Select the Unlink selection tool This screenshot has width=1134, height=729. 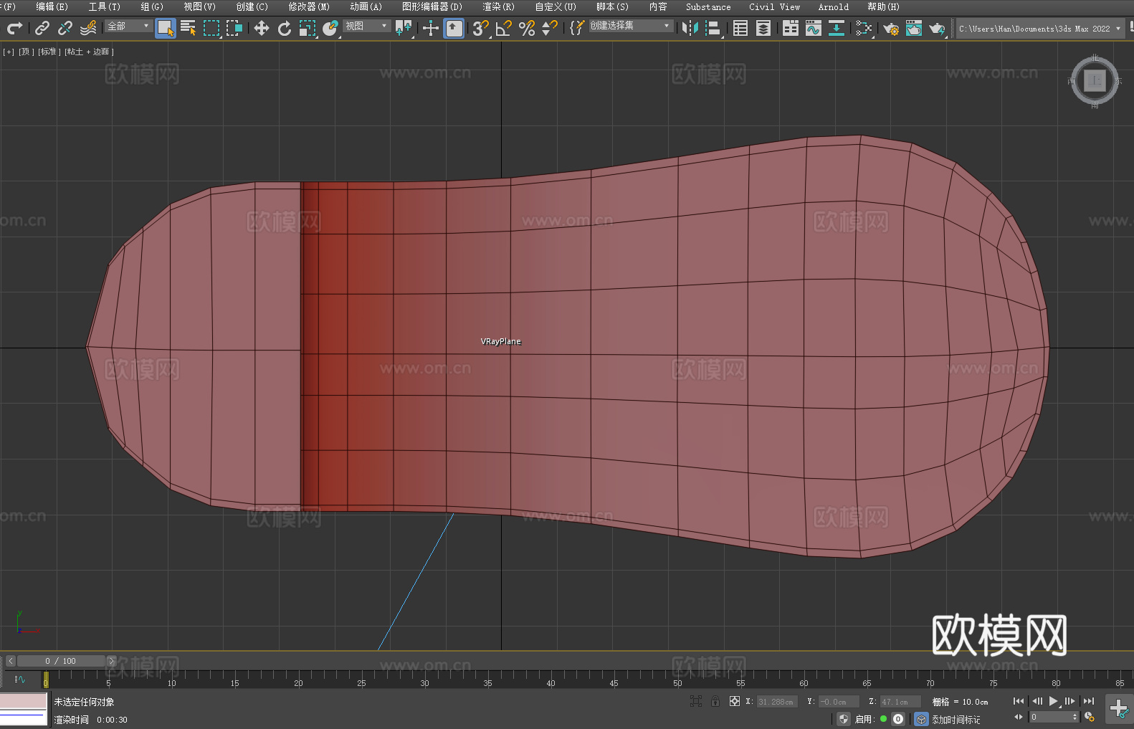[x=65, y=28]
